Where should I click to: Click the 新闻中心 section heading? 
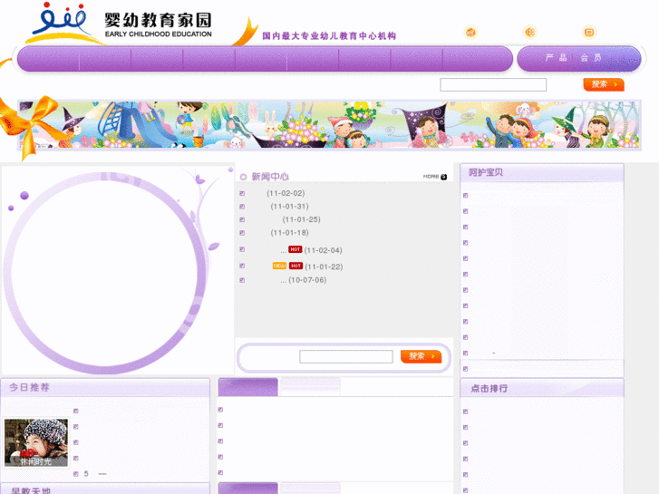coord(270,177)
